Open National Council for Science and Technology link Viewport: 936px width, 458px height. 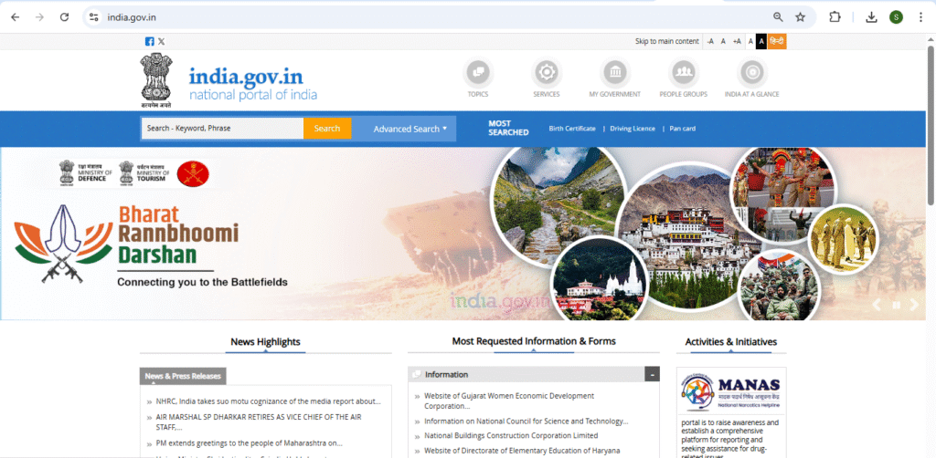tap(526, 422)
